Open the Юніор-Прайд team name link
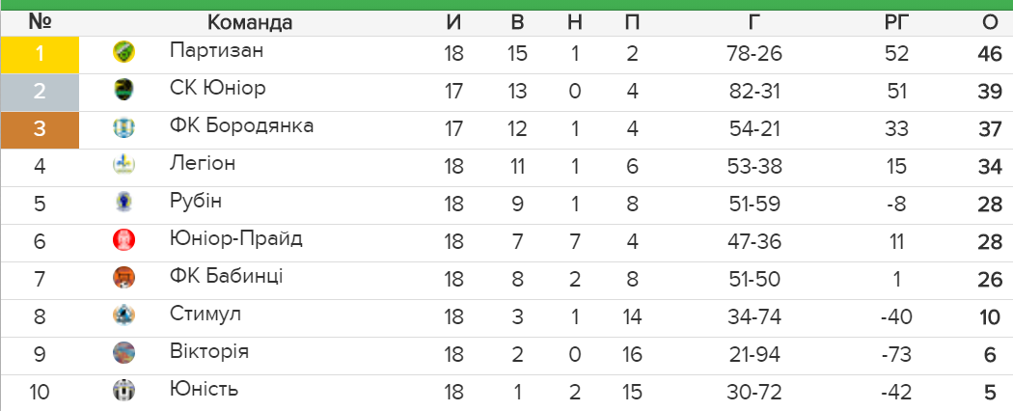Viewport: 1013px width, 411px height. (235, 239)
